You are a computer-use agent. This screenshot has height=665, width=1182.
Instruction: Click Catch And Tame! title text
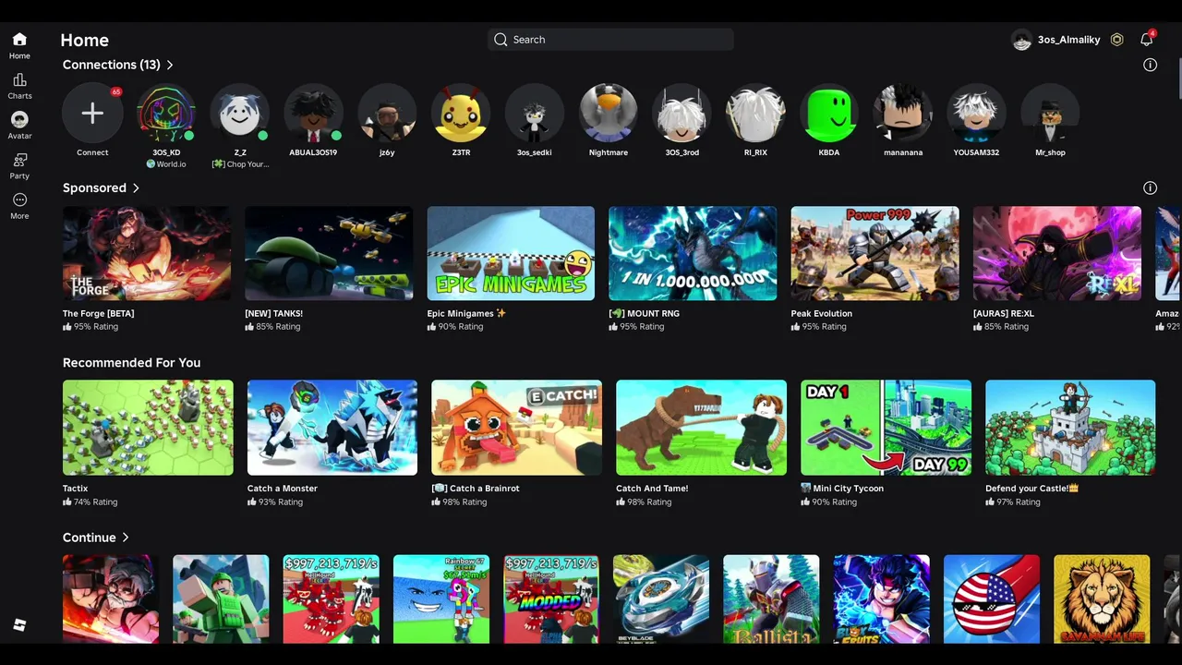click(x=652, y=488)
